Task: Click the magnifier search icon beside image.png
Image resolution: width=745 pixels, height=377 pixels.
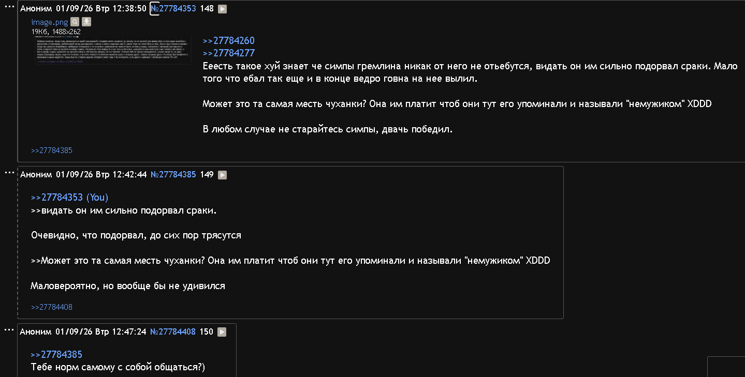Action: [75, 22]
